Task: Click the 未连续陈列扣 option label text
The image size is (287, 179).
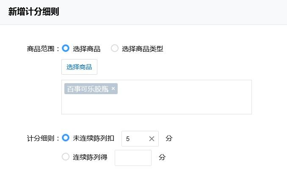Action: 94,138
